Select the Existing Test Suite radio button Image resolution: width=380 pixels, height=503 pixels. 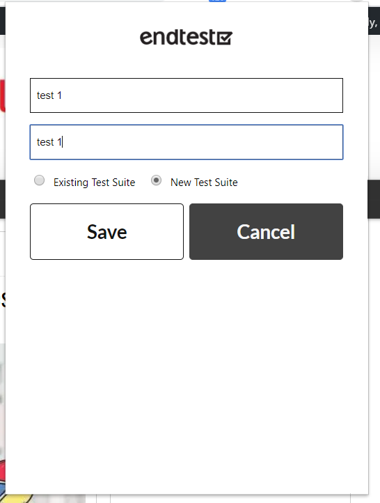pyautogui.click(x=39, y=180)
